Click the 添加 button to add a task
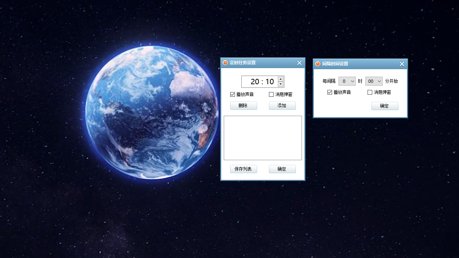The width and height of the screenshot is (459, 258). pos(282,105)
